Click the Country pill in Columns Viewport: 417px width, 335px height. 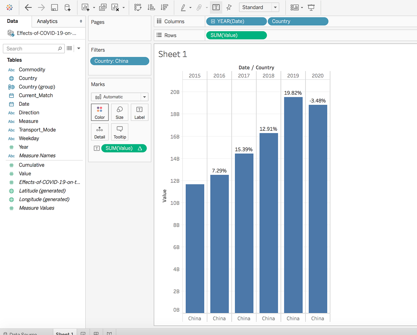(298, 21)
